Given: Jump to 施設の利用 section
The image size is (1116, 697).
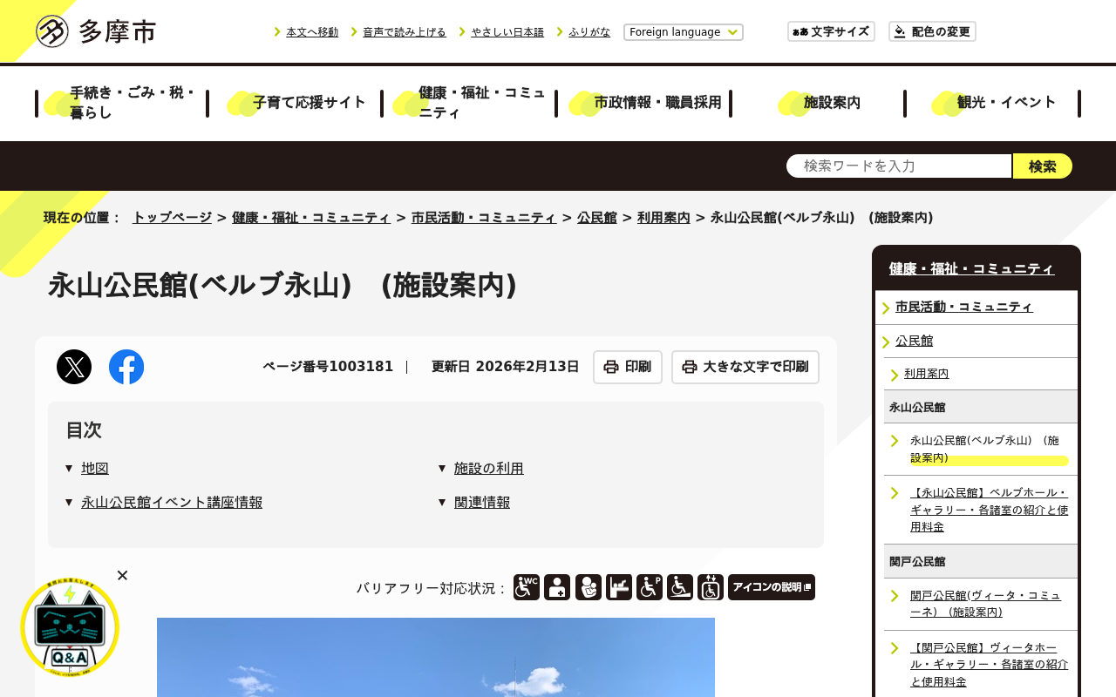Looking at the screenshot, I should pos(489,469).
